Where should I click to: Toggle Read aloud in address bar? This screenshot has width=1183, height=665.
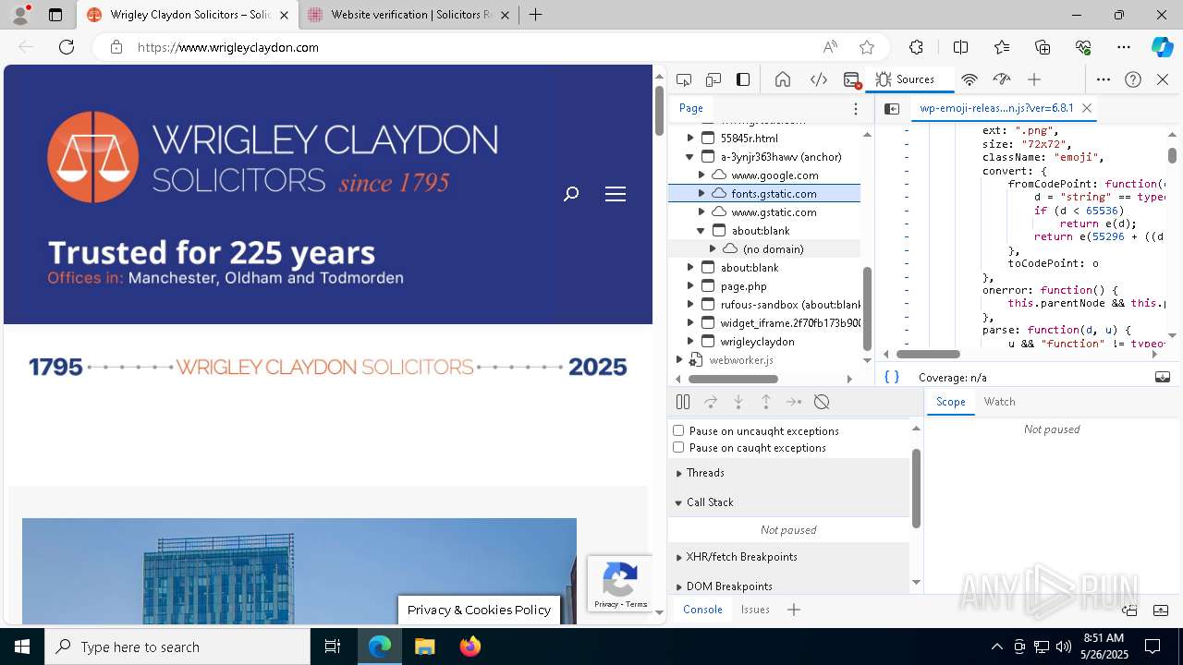click(830, 47)
